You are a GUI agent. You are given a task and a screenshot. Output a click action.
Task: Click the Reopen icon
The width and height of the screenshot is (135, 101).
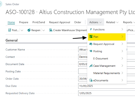(29, 30)
